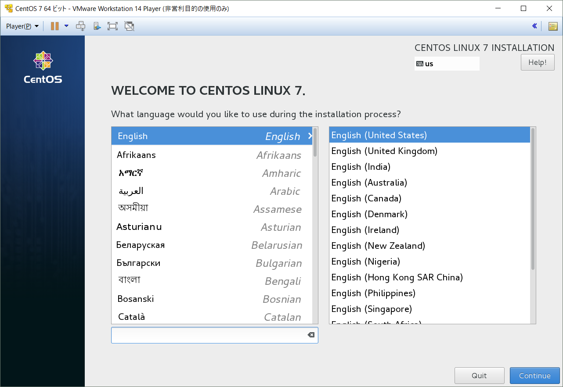Suspend the virtual machine
This screenshot has width=563, height=387.
coord(55,26)
